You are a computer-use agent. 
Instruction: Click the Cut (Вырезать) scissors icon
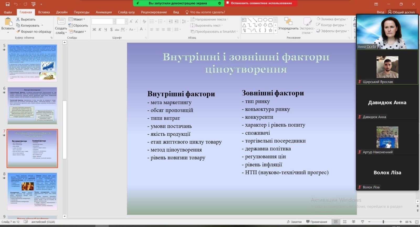(x=18, y=19)
